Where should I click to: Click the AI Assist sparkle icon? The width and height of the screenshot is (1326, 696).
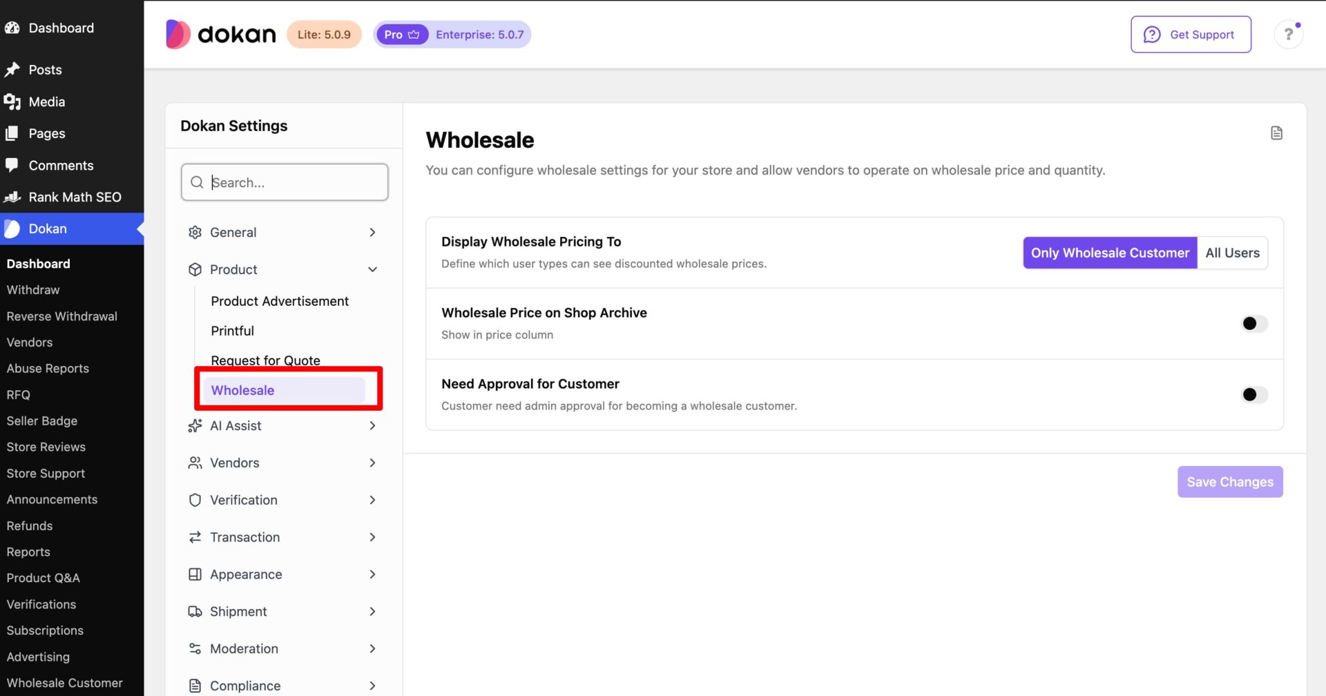tap(195, 426)
